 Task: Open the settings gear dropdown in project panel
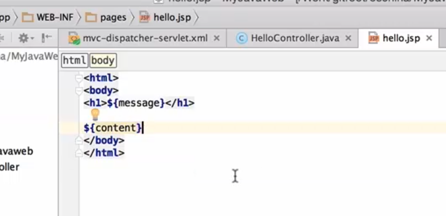(26, 38)
